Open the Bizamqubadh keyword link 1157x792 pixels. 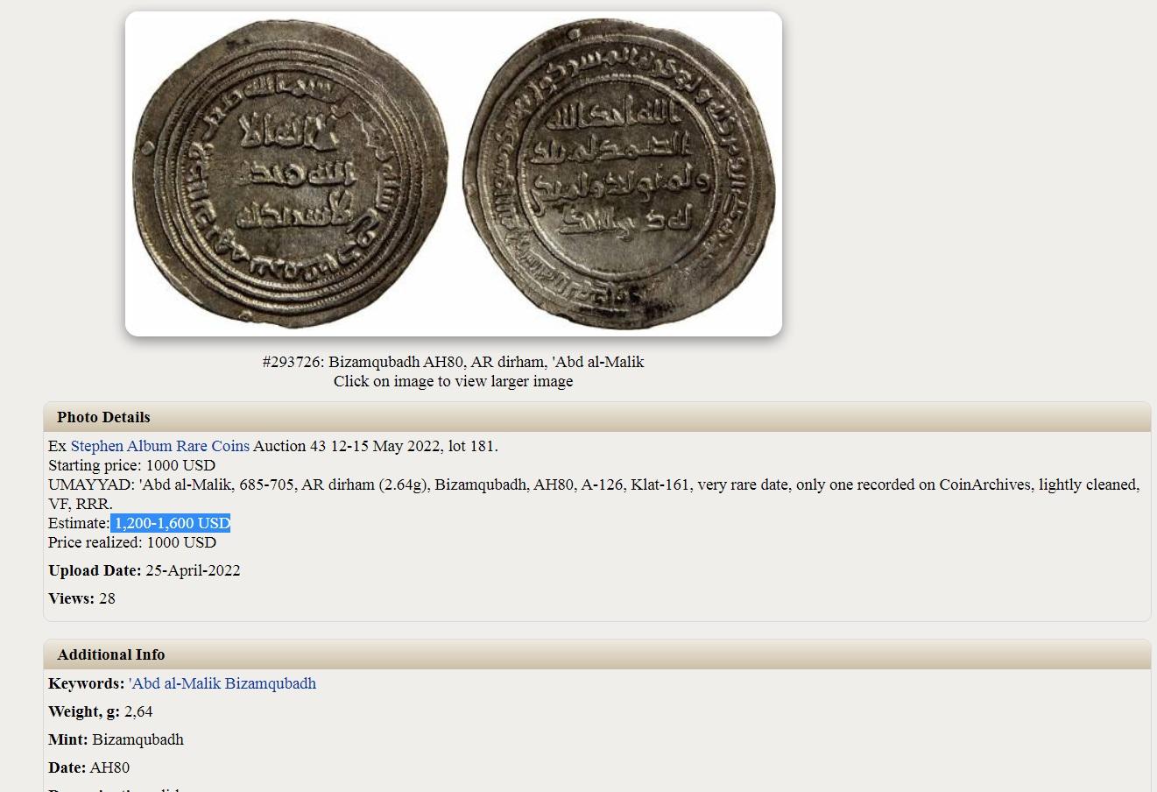click(271, 683)
